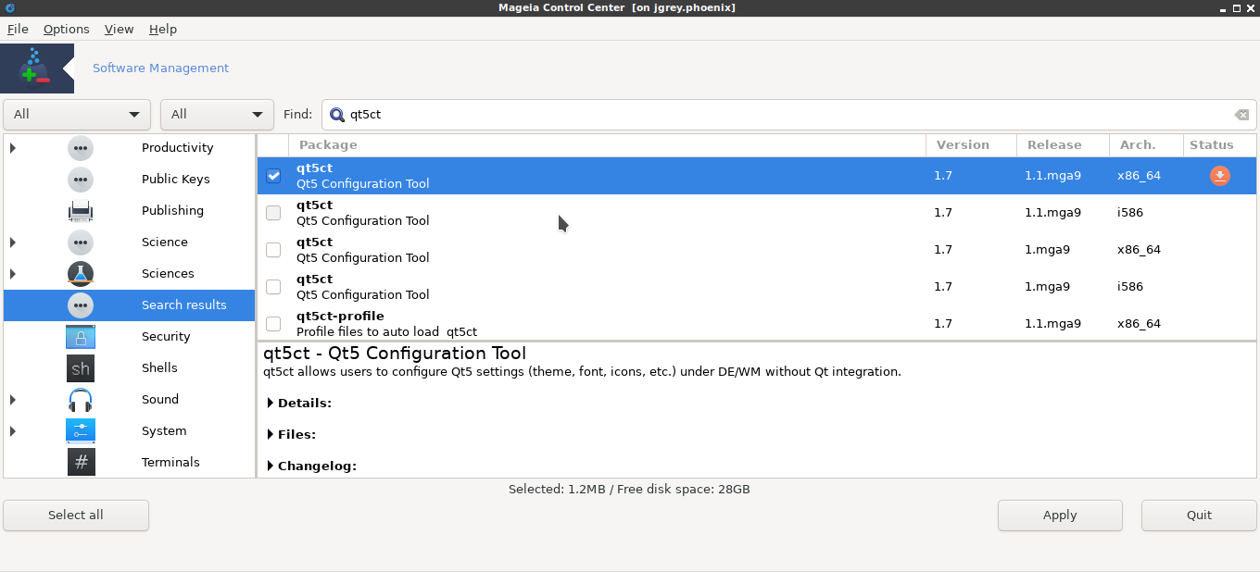Click the Productivity category icon

pos(81,148)
